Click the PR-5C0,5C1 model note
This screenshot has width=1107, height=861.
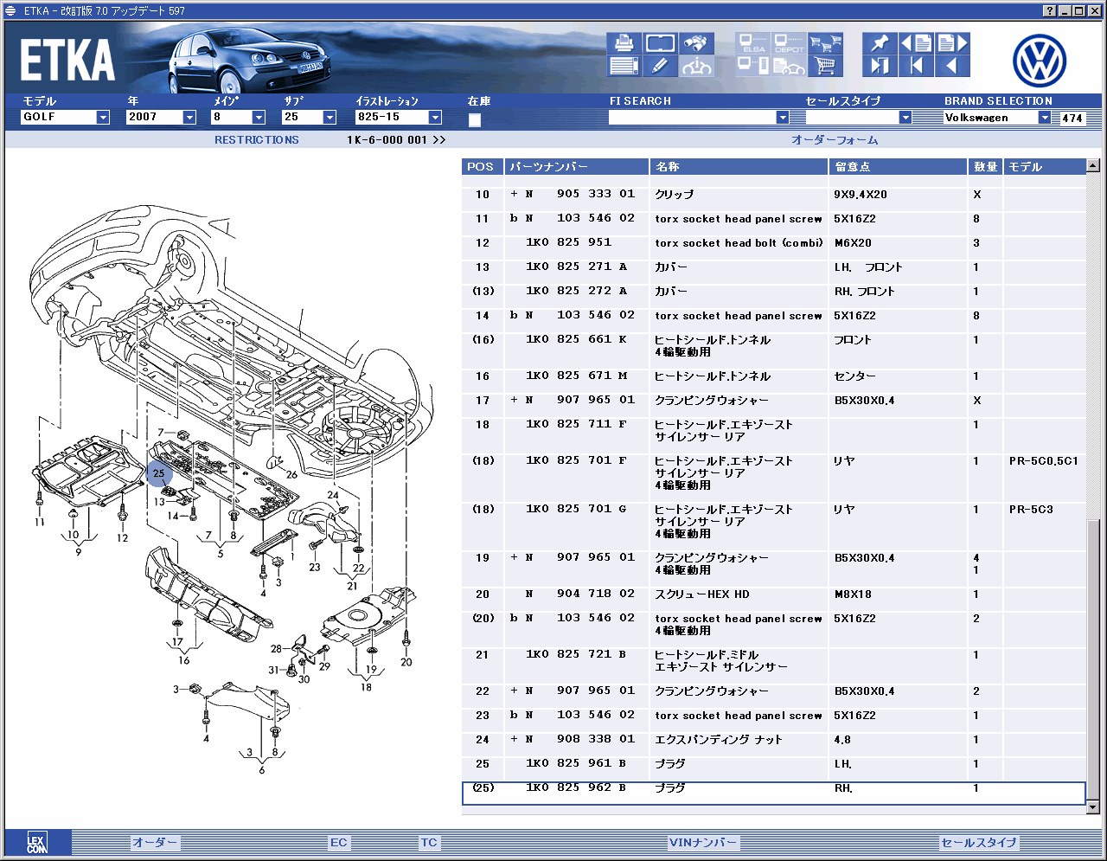click(x=1044, y=461)
